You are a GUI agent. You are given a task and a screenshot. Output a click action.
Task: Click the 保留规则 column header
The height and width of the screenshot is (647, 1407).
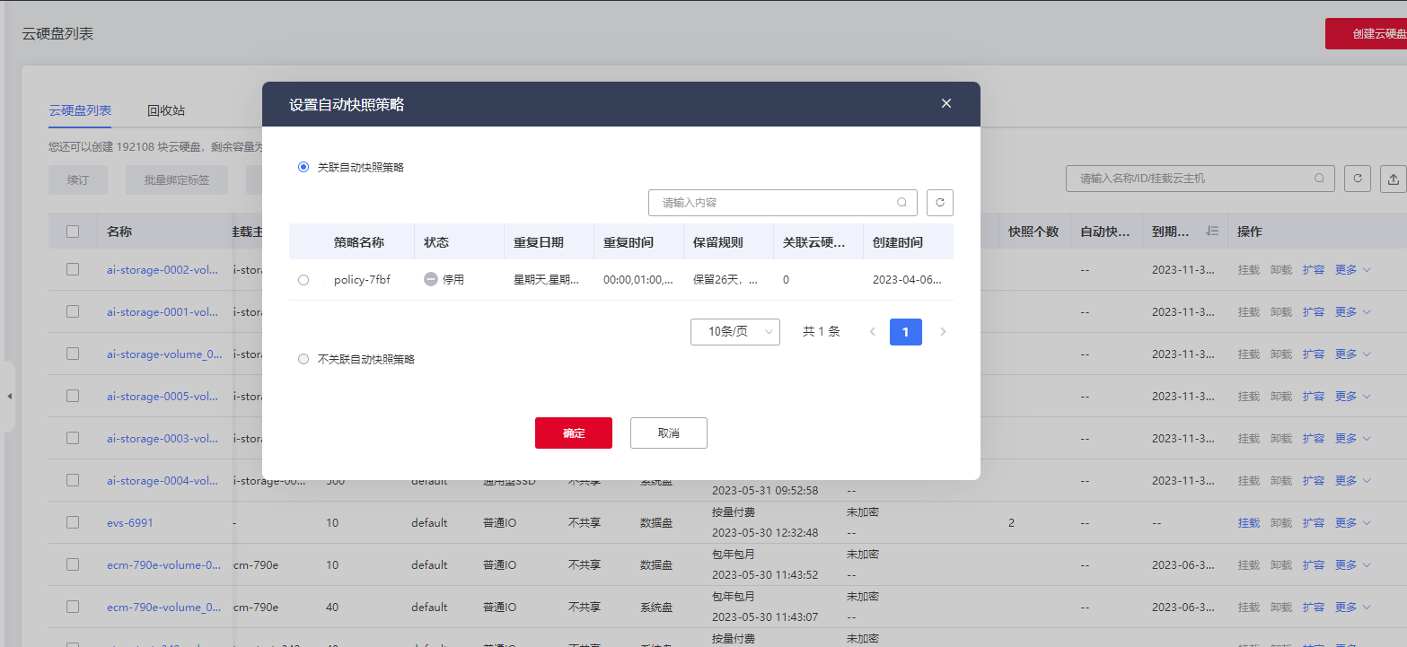click(x=718, y=242)
